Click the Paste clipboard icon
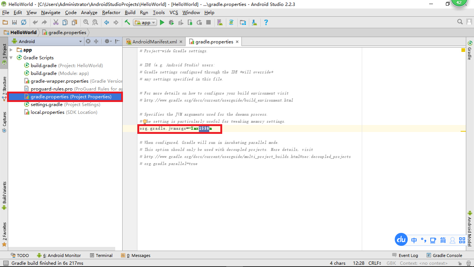 tap(74, 23)
